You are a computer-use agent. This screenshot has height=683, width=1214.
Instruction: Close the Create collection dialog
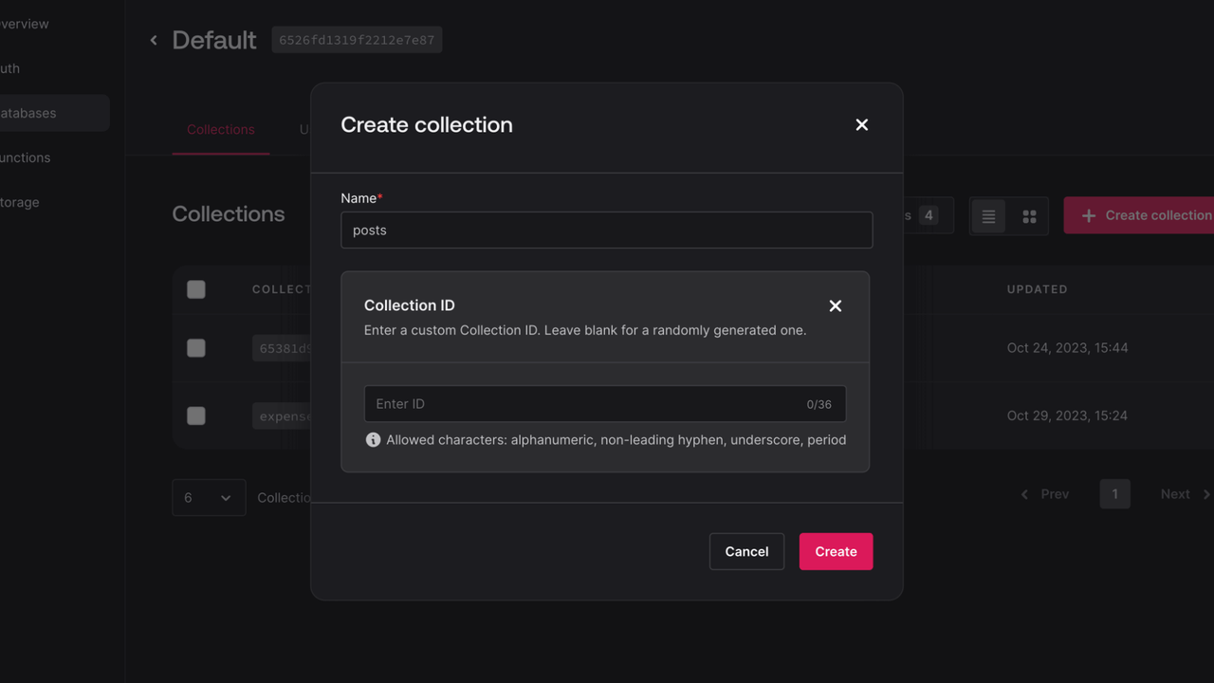point(861,125)
